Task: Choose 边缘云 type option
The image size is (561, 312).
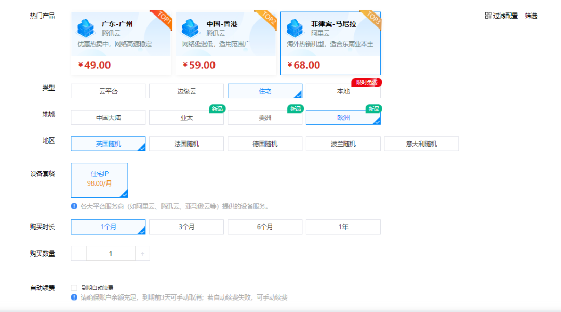Action: (x=186, y=91)
